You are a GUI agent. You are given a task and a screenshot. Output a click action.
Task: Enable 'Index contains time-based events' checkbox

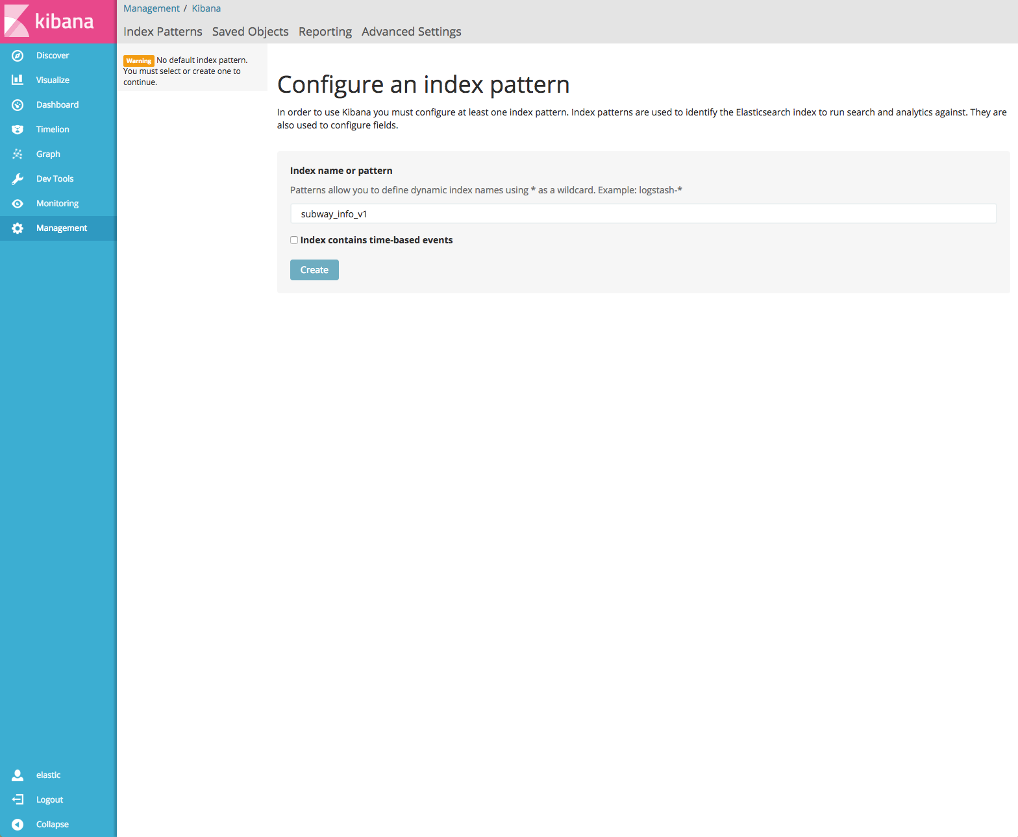coord(294,240)
